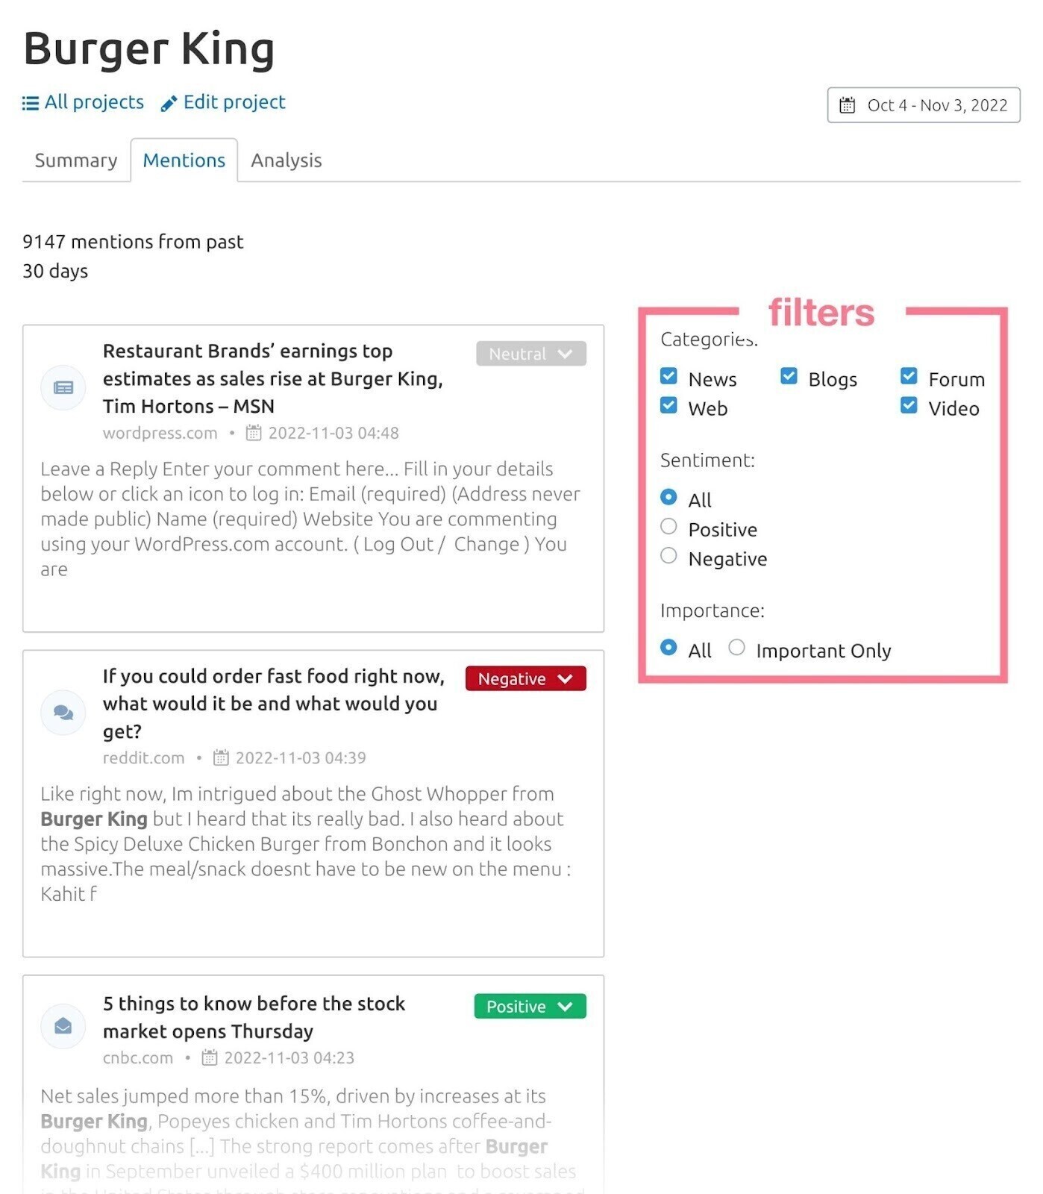1043x1194 pixels.
Task: Uncheck the Video category checkbox
Action: pyautogui.click(x=909, y=405)
